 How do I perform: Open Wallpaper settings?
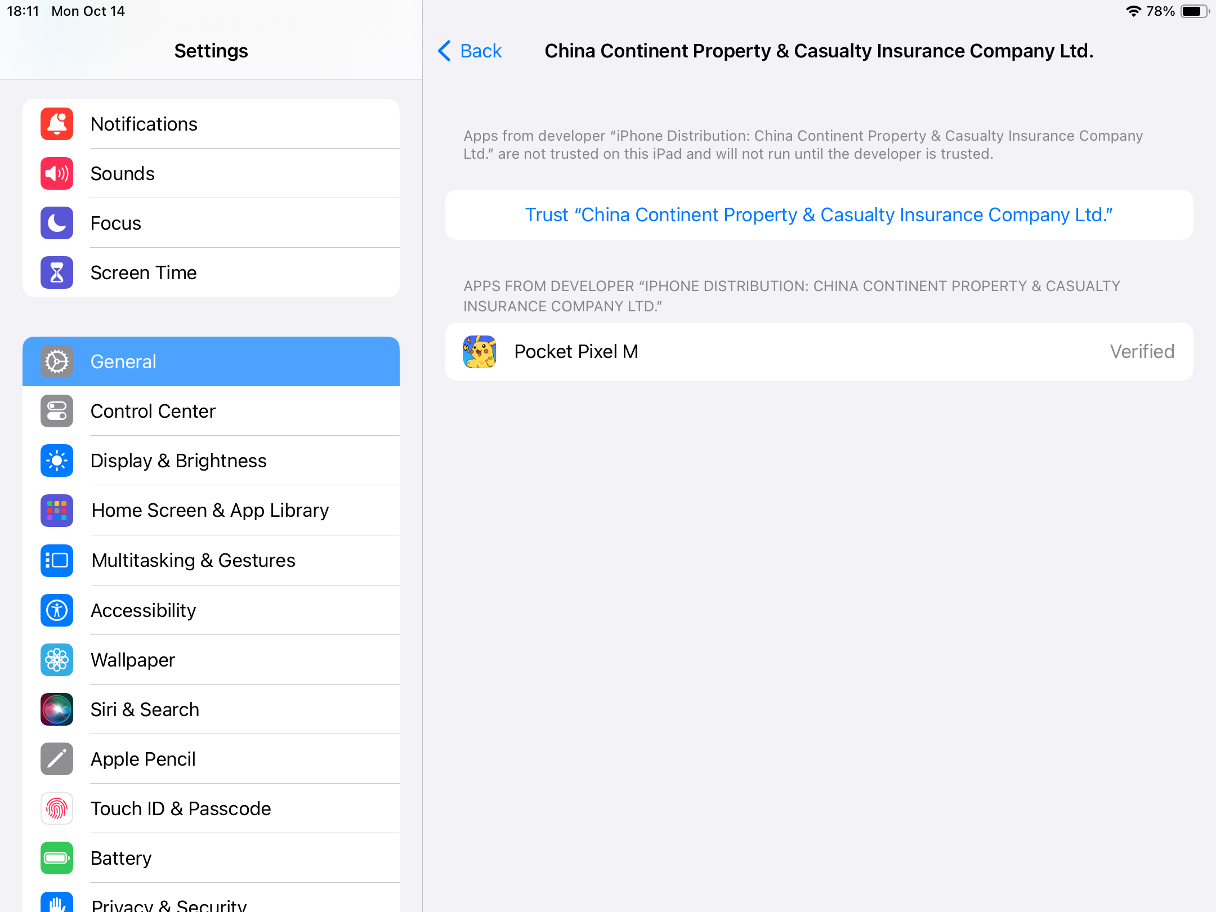(x=211, y=660)
